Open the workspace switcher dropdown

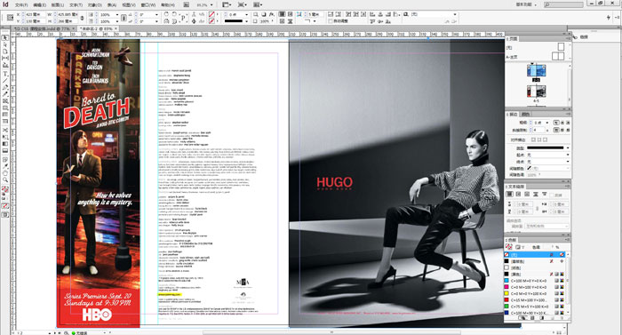tap(526, 4)
